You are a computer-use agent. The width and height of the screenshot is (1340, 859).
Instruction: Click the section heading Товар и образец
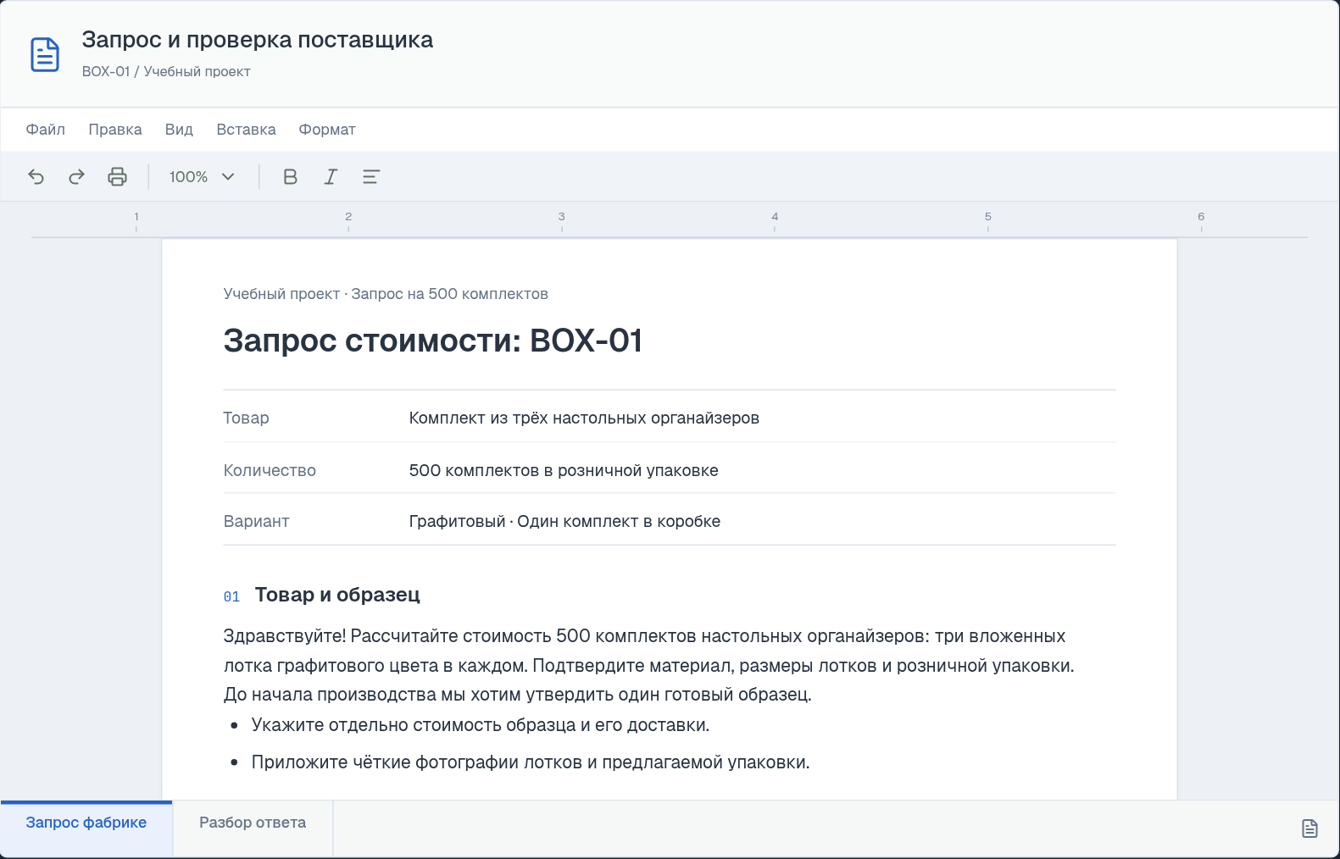337,595
